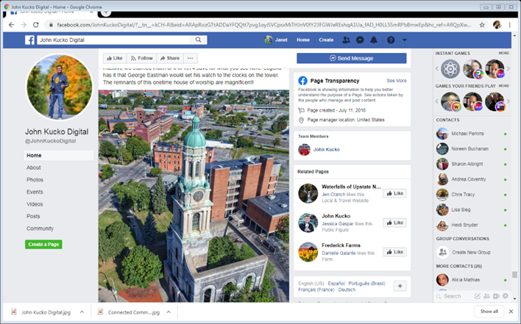Click the Jen Cranch link
521x324 pixels.
[333, 195]
